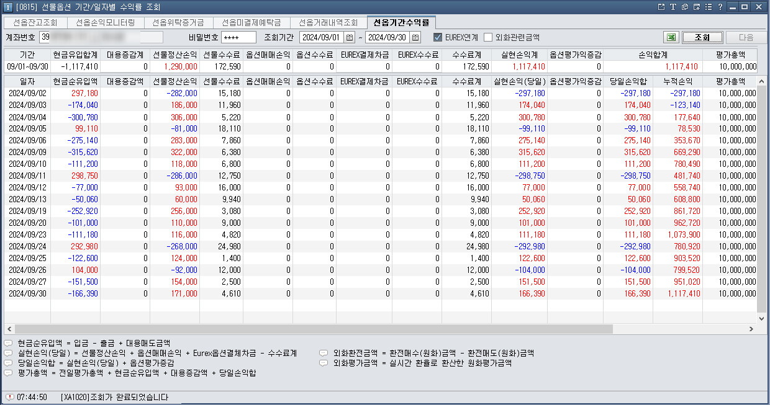Pop the window out with the arrow icon
Viewport: 770px width, 405px height.
[x=662, y=7]
